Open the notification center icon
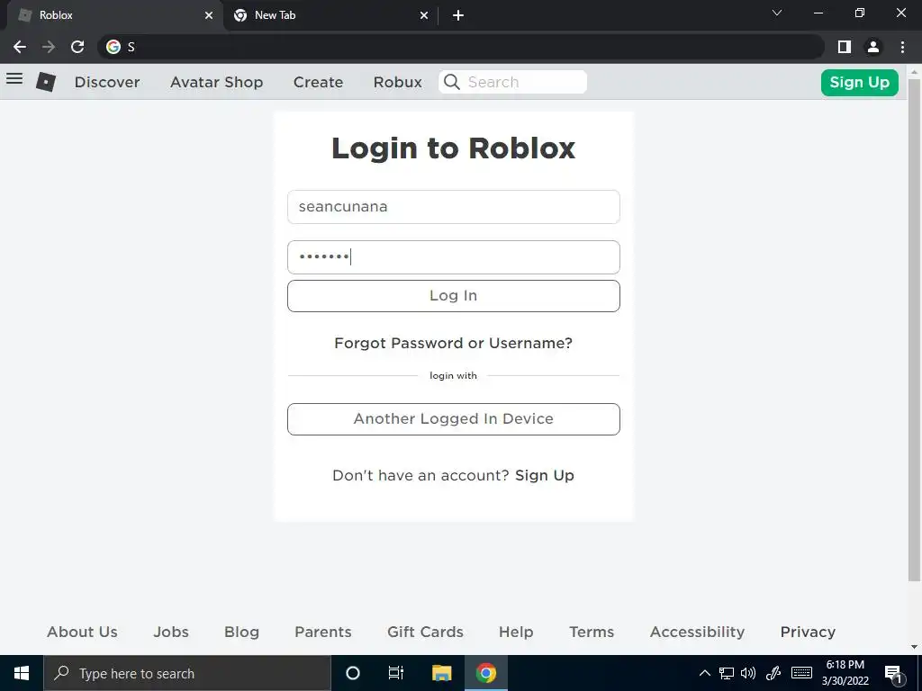Screen dimensions: 922x691 893,674
